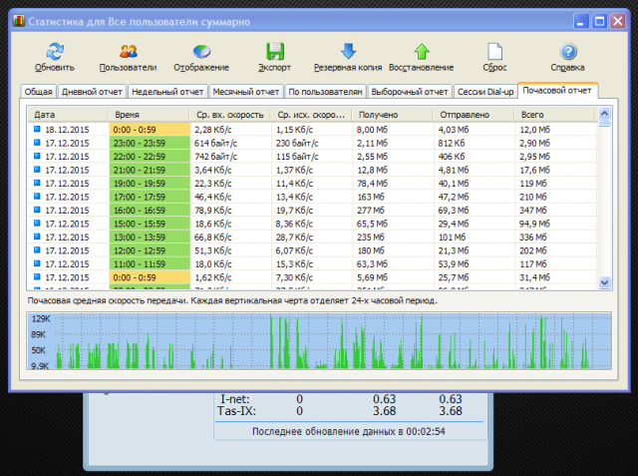This screenshot has height=476, width=638.
Task: Select the 18.12.2015 0:00 - 0:59 row
Action: tap(299, 129)
